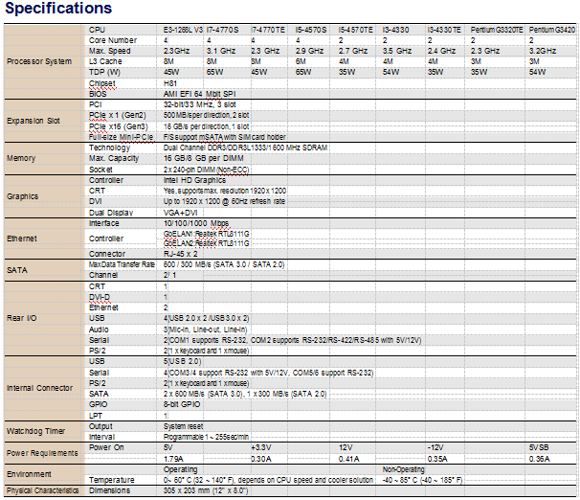Viewport: 580px width, 500px height.
Task: Select the "GbE LAN1: Realtek RTL8111G" line
Action: (207, 234)
